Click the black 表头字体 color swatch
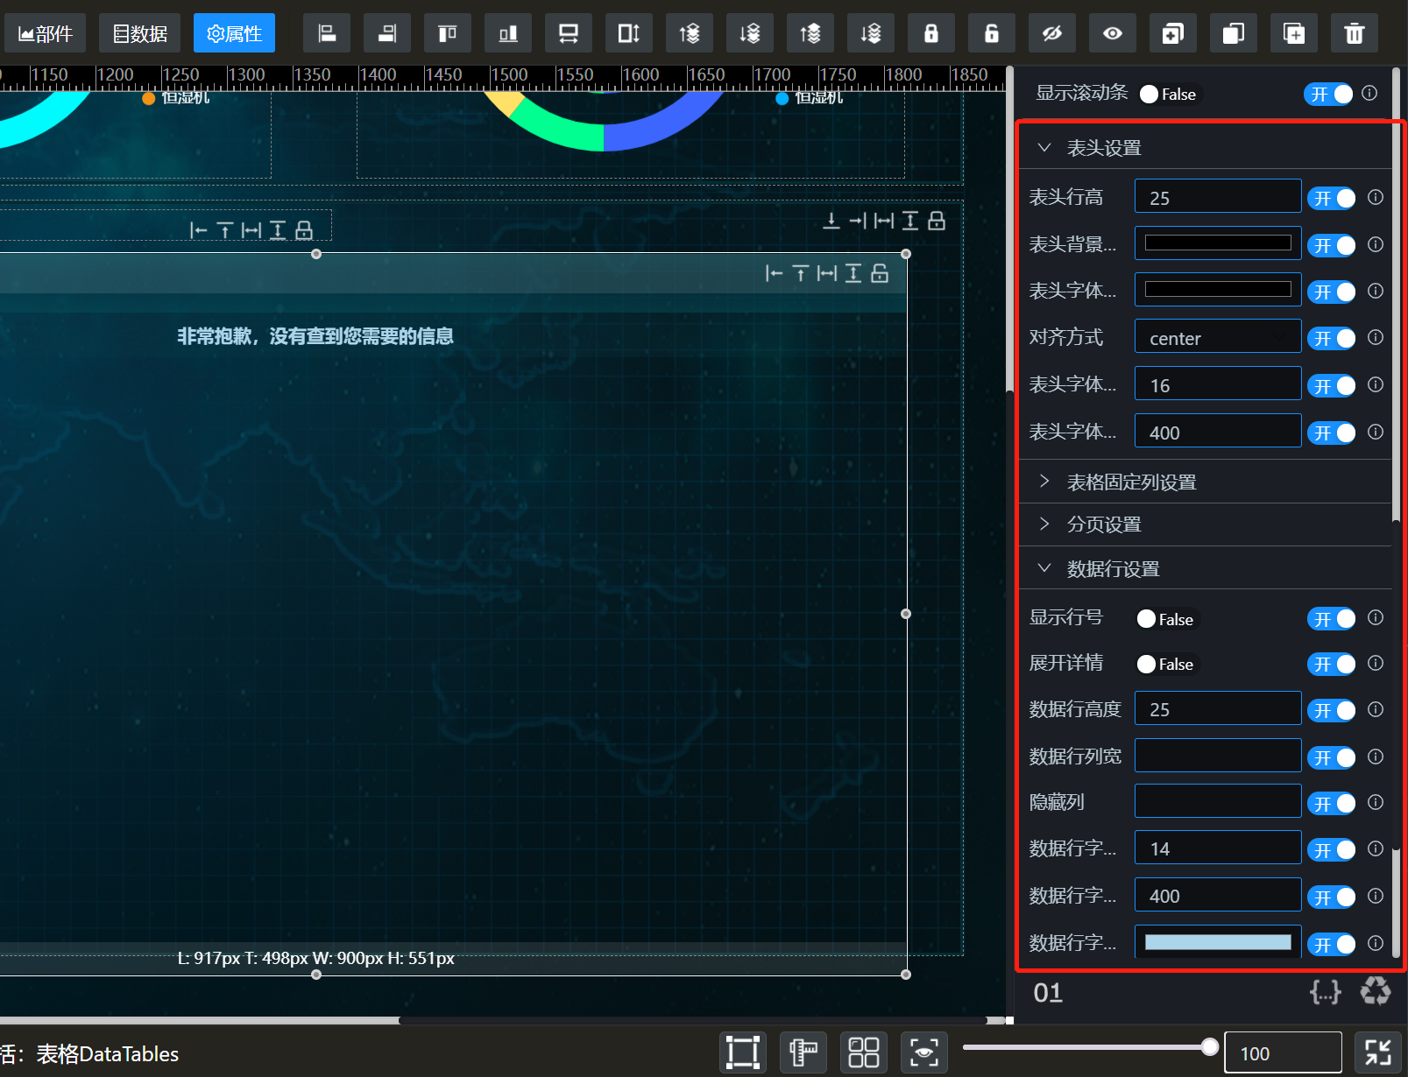 point(1218,289)
